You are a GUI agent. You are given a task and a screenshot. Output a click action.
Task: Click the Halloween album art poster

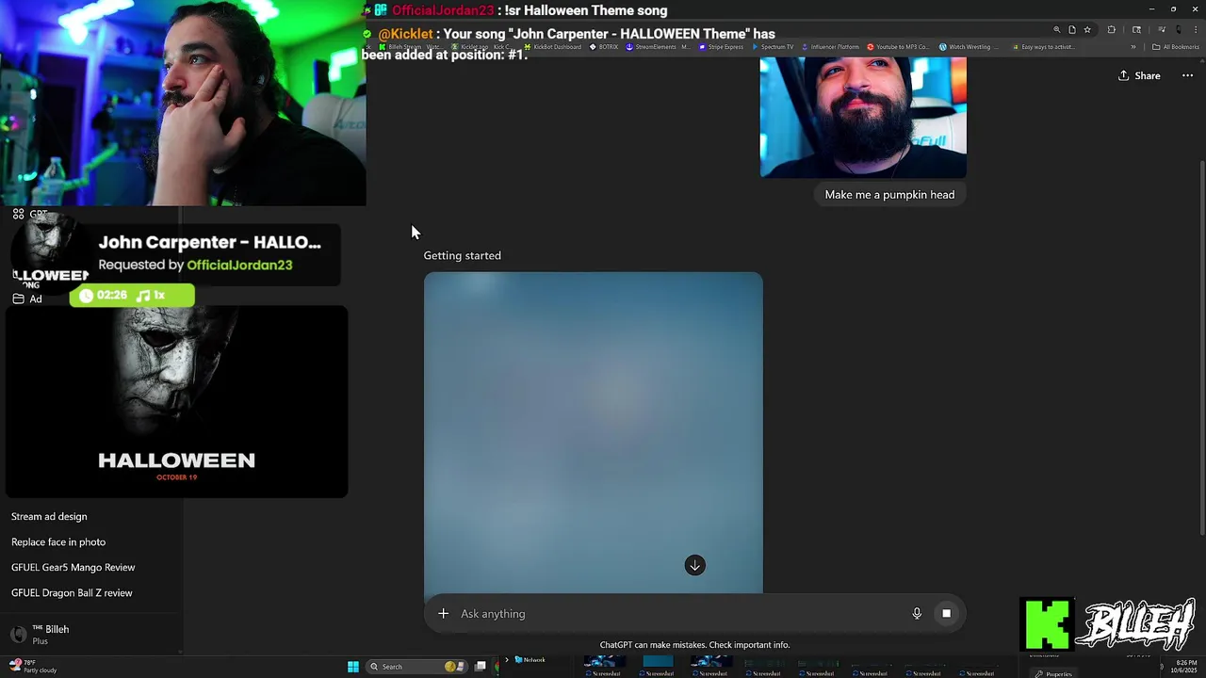[x=177, y=401]
